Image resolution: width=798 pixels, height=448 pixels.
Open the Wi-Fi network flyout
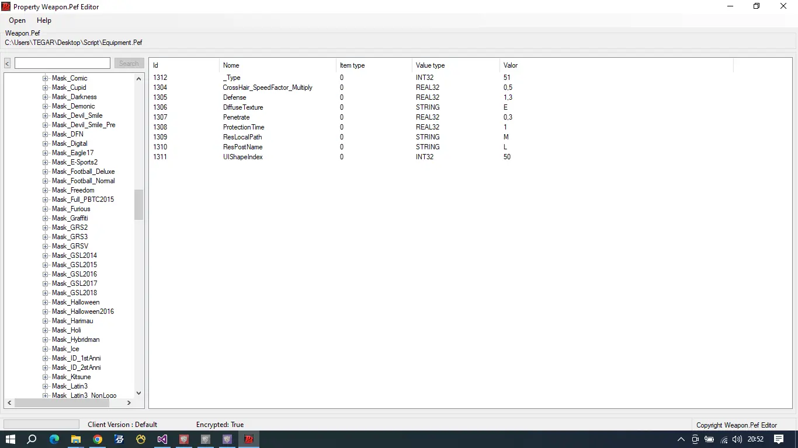tap(724, 439)
